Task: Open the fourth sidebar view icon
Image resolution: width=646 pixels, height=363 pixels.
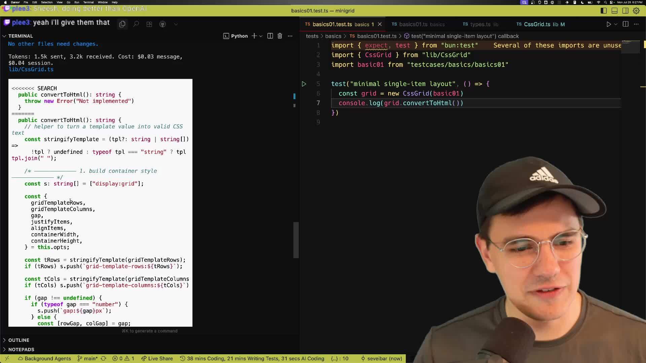Action: click(x=163, y=24)
